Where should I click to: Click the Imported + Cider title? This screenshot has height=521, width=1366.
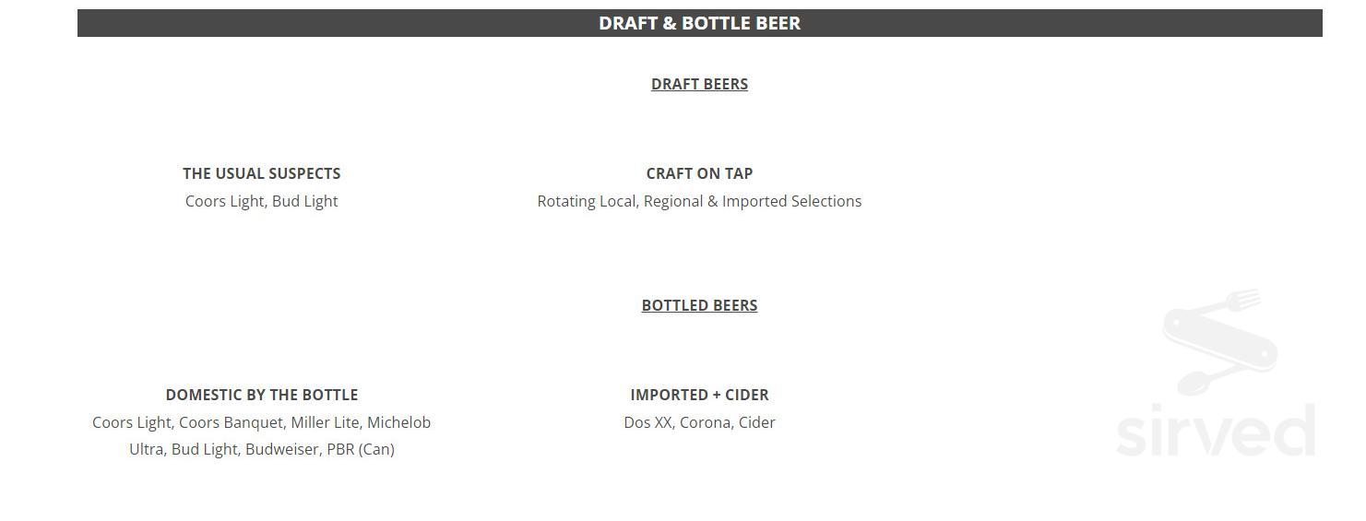click(699, 395)
